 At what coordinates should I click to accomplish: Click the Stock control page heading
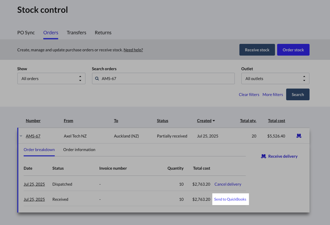point(43,10)
